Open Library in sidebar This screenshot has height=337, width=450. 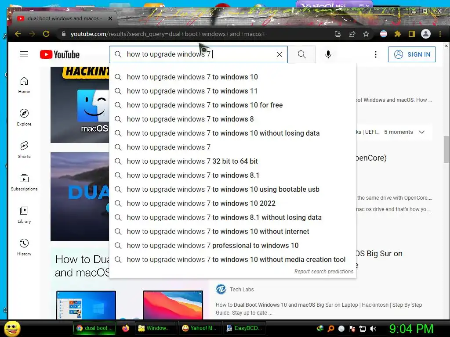coord(24,215)
